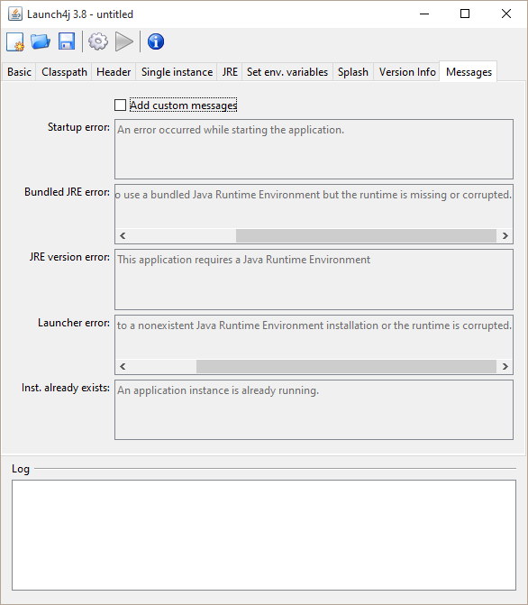Close the Launch4j window
528x605 pixels.
point(506,14)
